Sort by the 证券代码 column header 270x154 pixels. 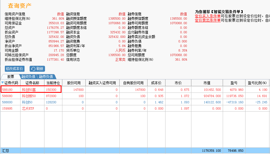coord(11,83)
